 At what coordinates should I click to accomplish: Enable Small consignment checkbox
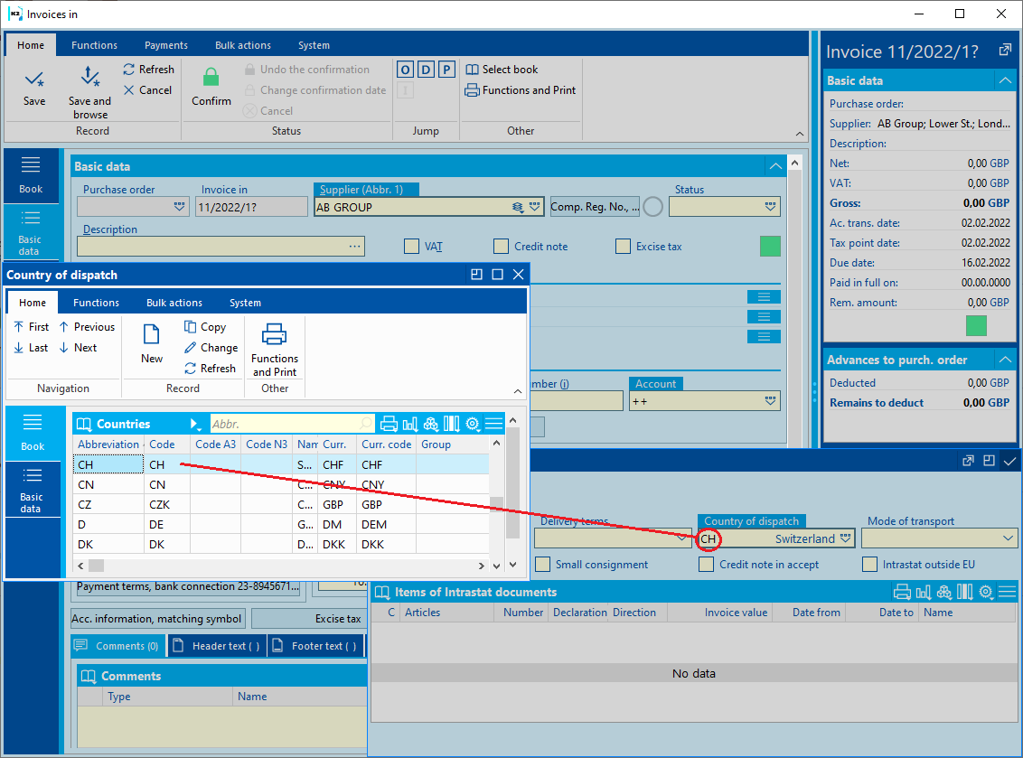(x=543, y=565)
